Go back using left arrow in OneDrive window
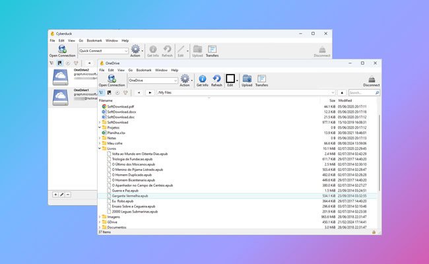 pyautogui.click(x=139, y=92)
